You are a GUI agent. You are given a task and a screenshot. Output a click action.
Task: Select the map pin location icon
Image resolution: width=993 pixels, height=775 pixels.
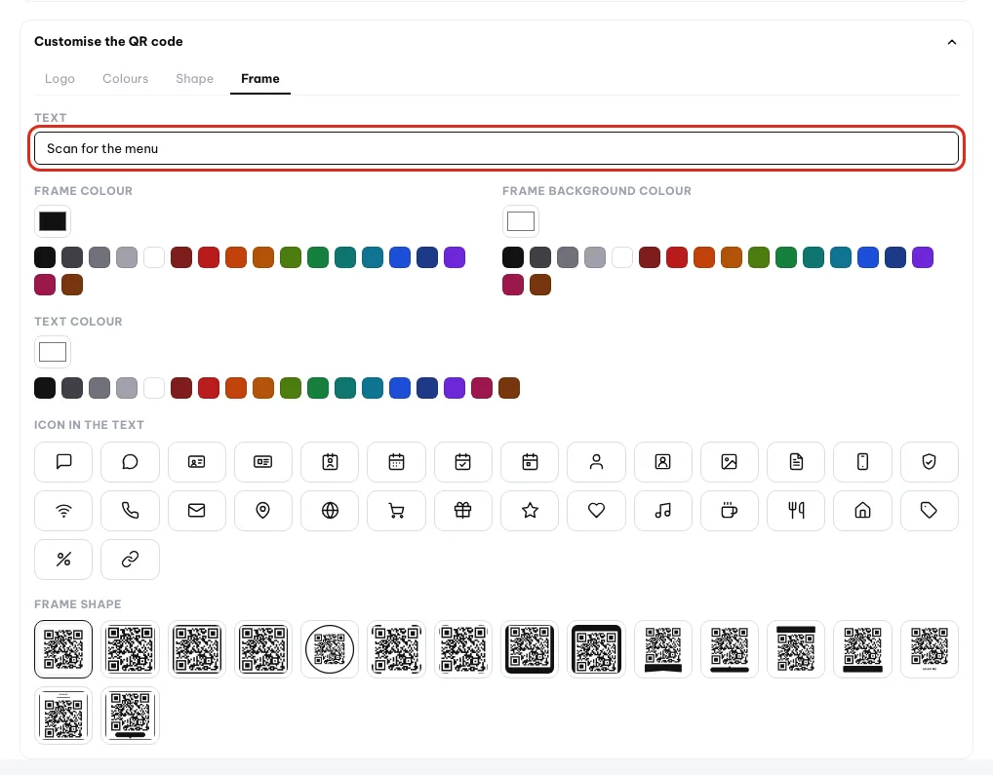(x=262, y=511)
